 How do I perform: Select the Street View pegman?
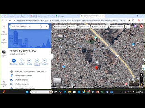click(141, 84)
